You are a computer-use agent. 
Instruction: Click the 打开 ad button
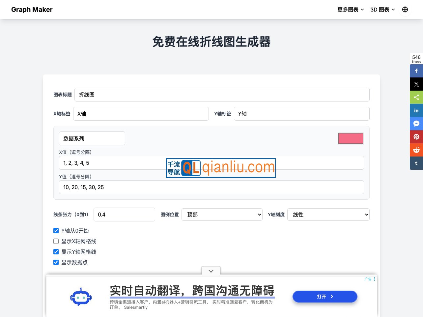coord(325,297)
